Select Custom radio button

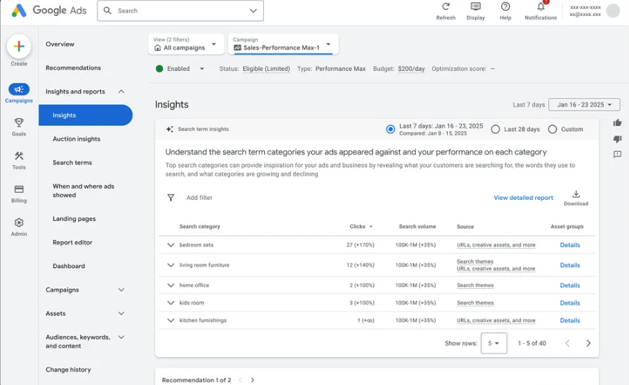coord(552,129)
